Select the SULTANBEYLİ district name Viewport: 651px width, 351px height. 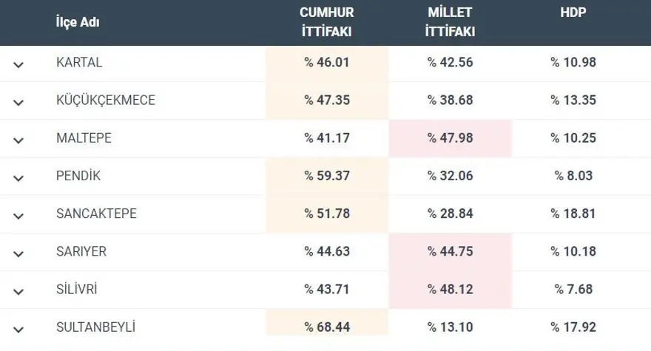(x=95, y=327)
